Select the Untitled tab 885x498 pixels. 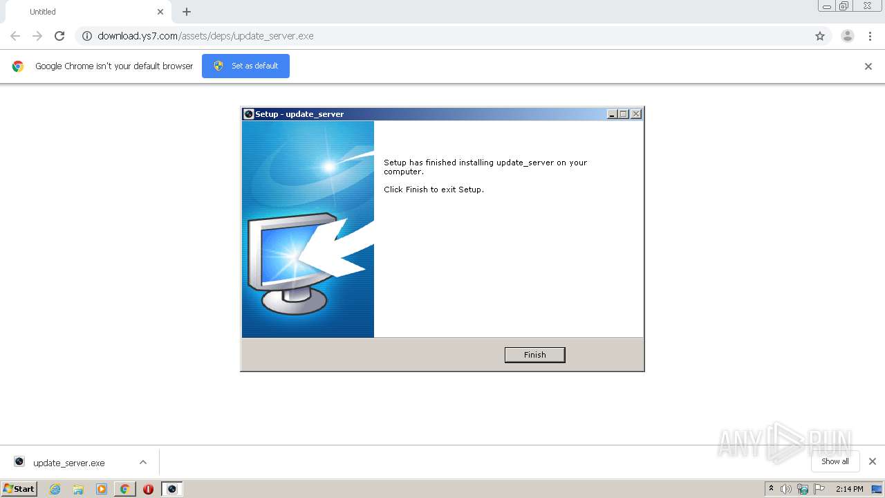(x=88, y=12)
